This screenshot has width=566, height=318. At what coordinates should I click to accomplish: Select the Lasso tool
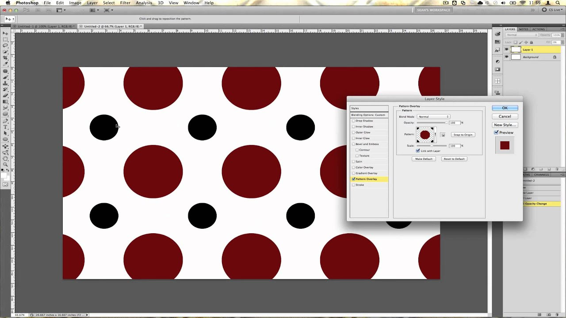point(5,45)
